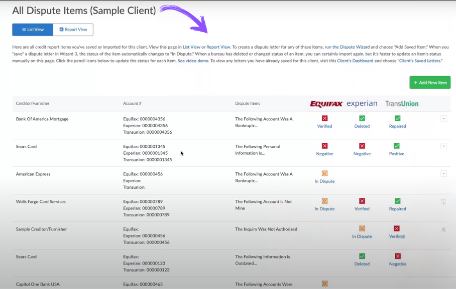The image size is (456, 289).
Task: Click Creditor/Furnisher column header
Action: [33, 103]
